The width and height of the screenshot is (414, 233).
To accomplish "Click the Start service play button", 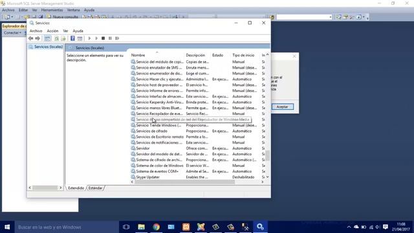I will tap(89, 38).
